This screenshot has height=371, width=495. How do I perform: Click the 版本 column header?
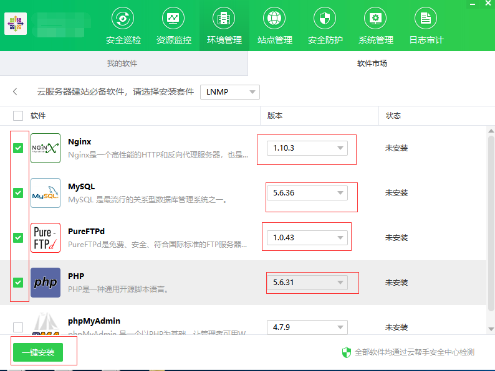(275, 116)
